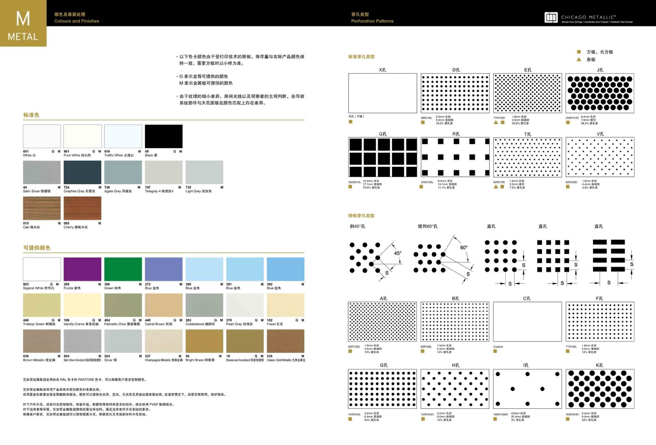Open the J孔 large-hole pattern sample
The width and height of the screenshot is (656, 445).
tap(600, 93)
